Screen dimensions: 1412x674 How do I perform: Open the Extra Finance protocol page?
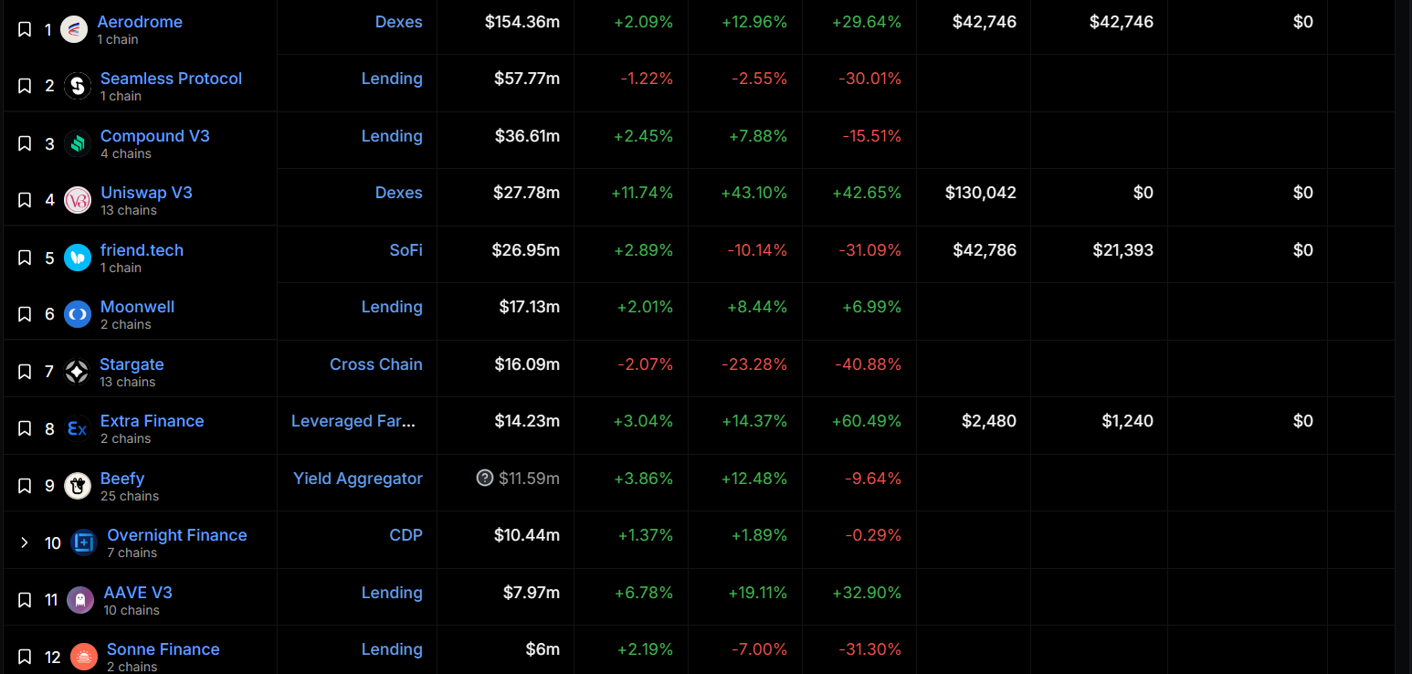click(x=152, y=421)
